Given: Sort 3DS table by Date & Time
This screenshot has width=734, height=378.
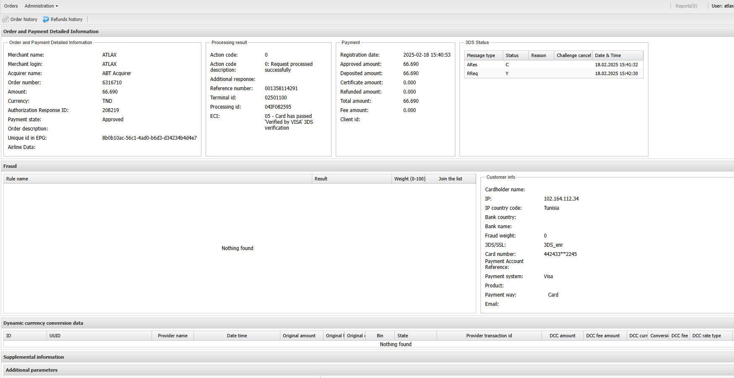Looking at the screenshot, I should click(x=608, y=55).
